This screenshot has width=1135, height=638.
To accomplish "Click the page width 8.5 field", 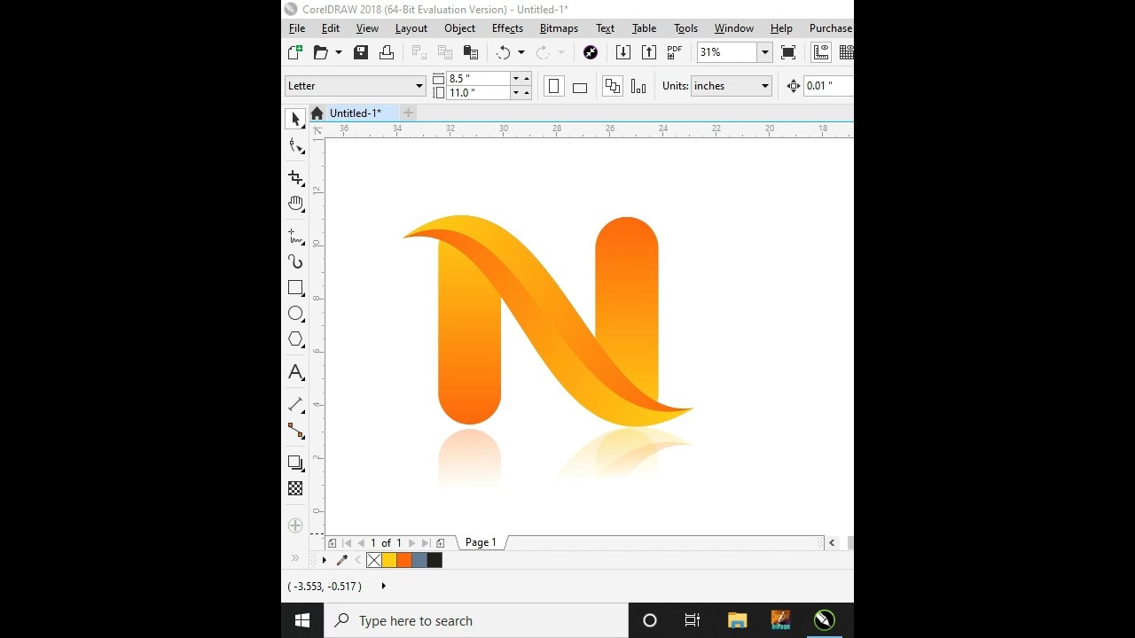I will [479, 79].
